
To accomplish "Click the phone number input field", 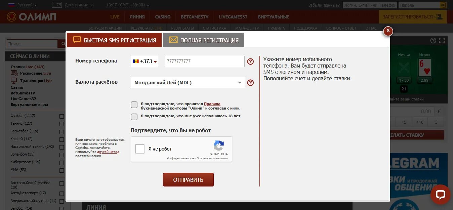I will (x=204, y=61).
